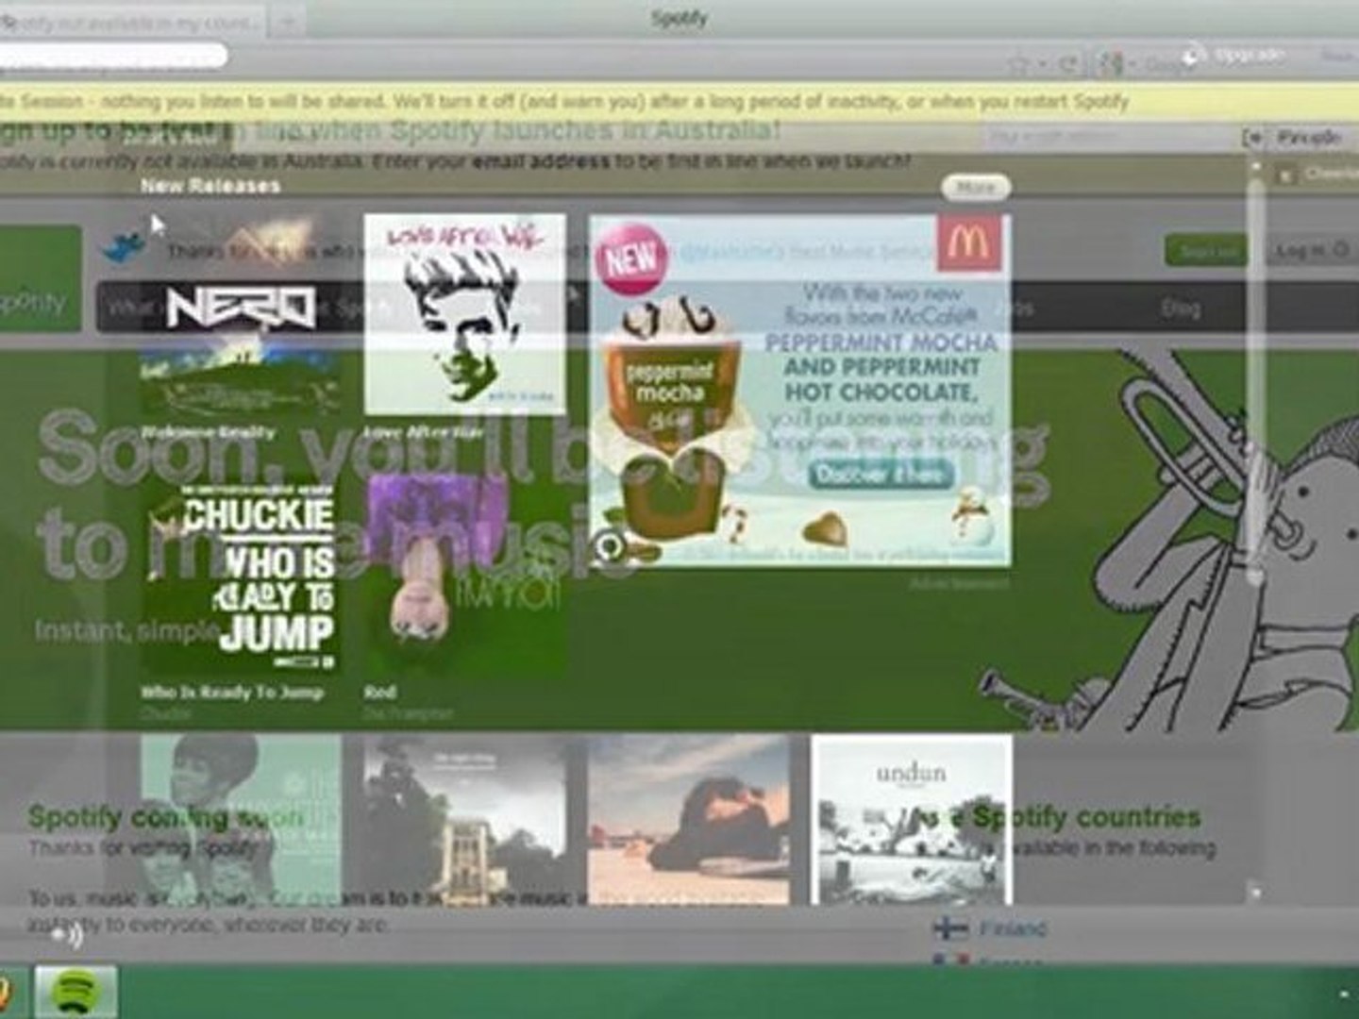Viewport: 1359px width, 1019px height.
Task: Open Spotify from the taskbar icon
Action: (76, 993)
